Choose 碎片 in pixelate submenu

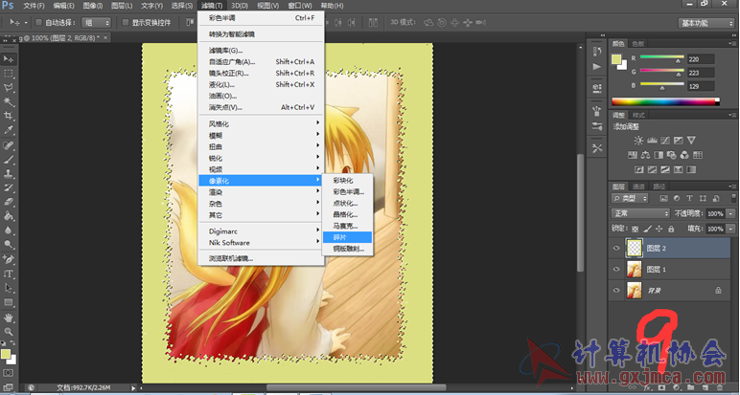tap(347, 237)
